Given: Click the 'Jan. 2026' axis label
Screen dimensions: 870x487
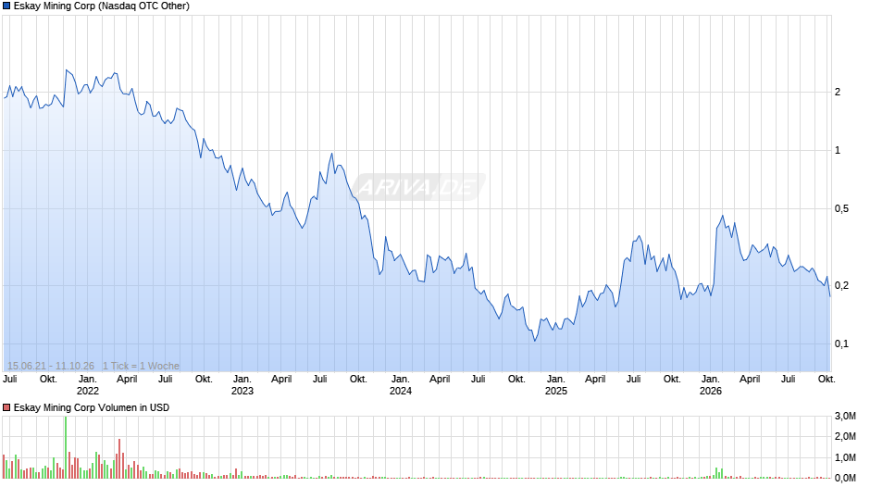Looking at the screenshot, I should coord(711,385).
